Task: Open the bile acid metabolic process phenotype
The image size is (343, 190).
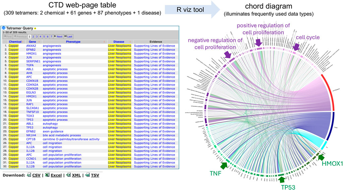Action: (62, 135)
